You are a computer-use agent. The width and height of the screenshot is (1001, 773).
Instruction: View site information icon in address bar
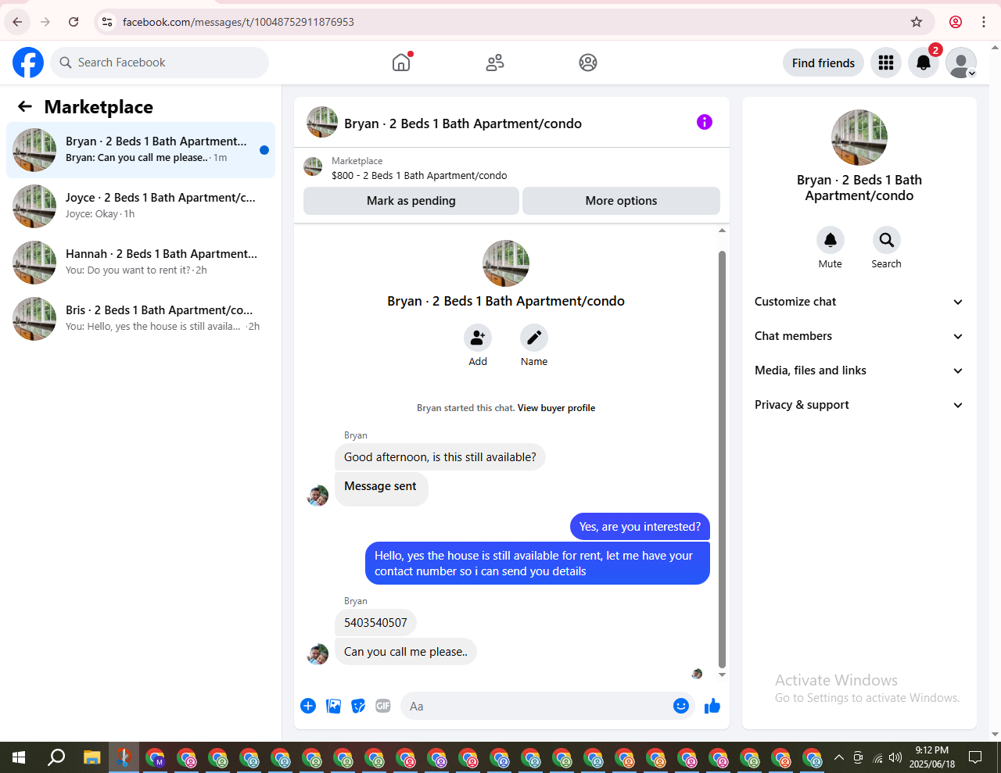[107, 22]
